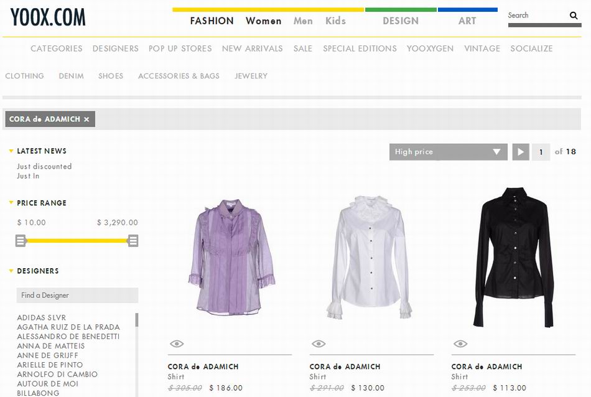Switch to the Kids tab

(x=335, y=21)
